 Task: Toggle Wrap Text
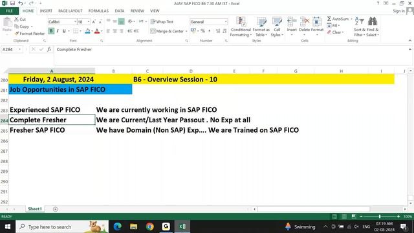pyautogui.click(x=162, y=21)
